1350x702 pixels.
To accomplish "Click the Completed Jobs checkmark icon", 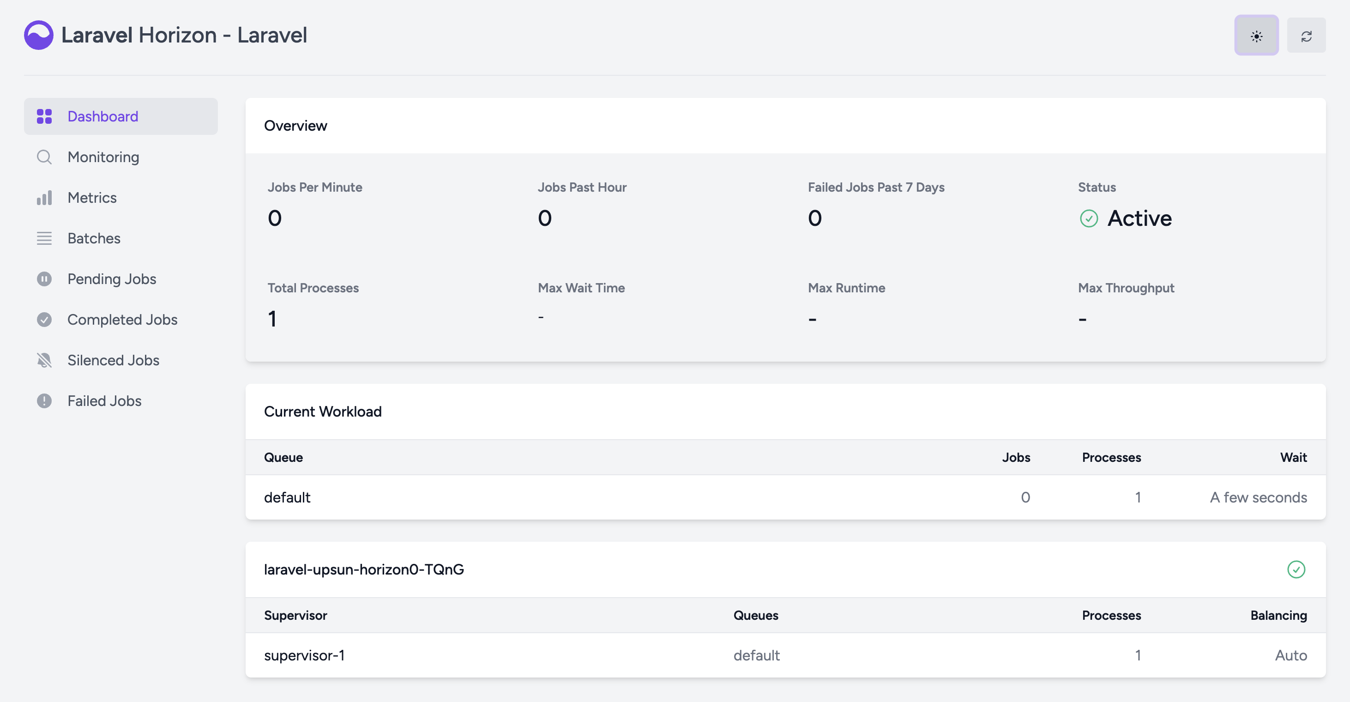I will (x=44, y=319).
